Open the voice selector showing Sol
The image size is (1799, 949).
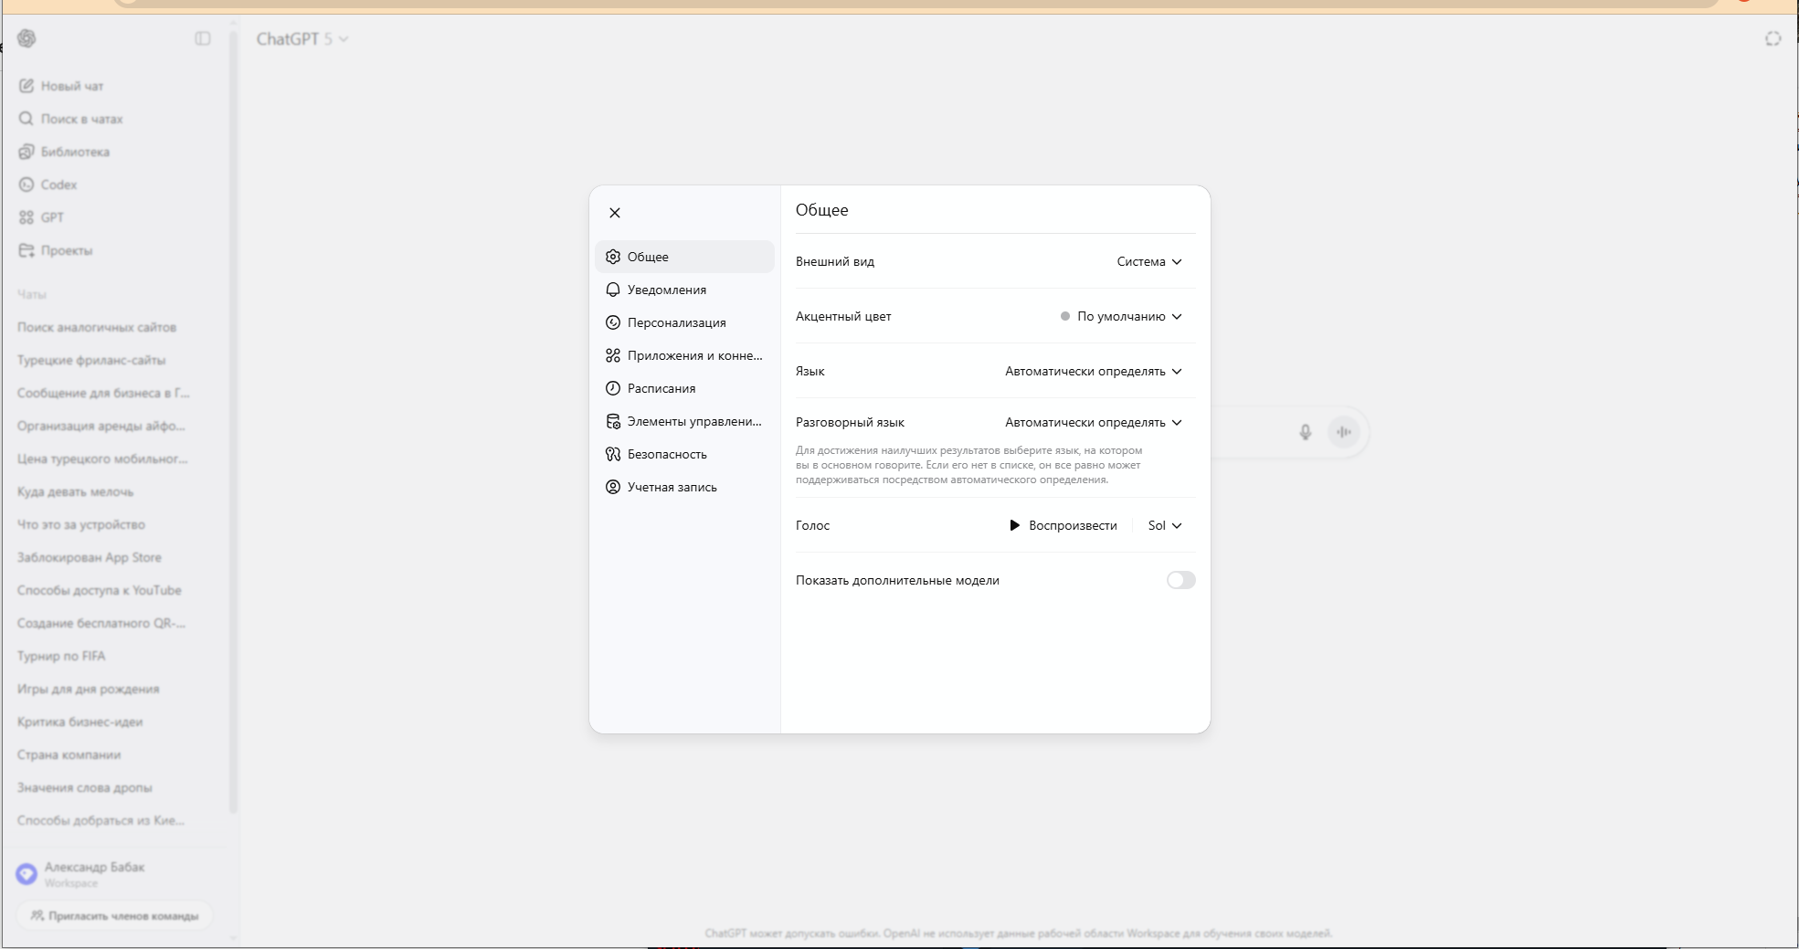1163,525
